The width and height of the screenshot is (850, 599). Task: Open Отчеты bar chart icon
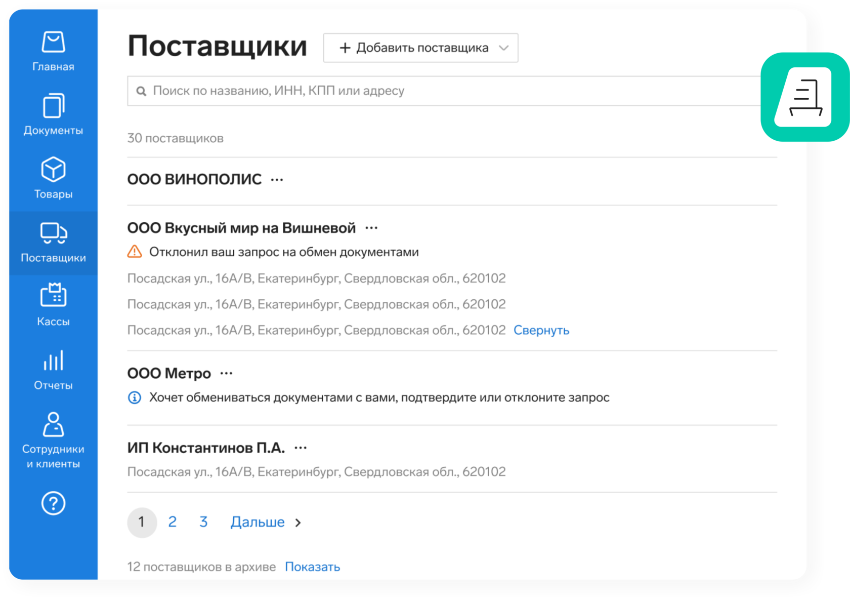(53, 360)
